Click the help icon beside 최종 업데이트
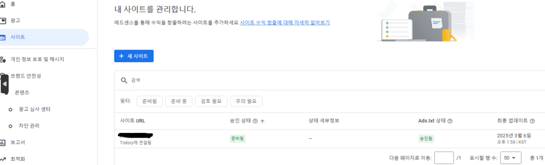The image size is (545, 165). [x=532, y=121]
